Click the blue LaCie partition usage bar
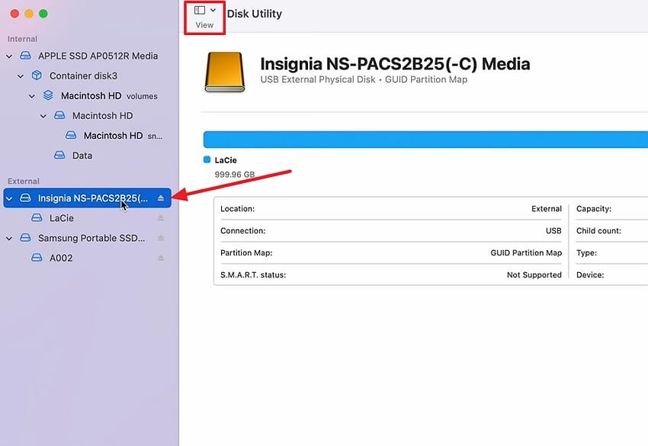Screen dimensions: 648x446 (425, 140)
